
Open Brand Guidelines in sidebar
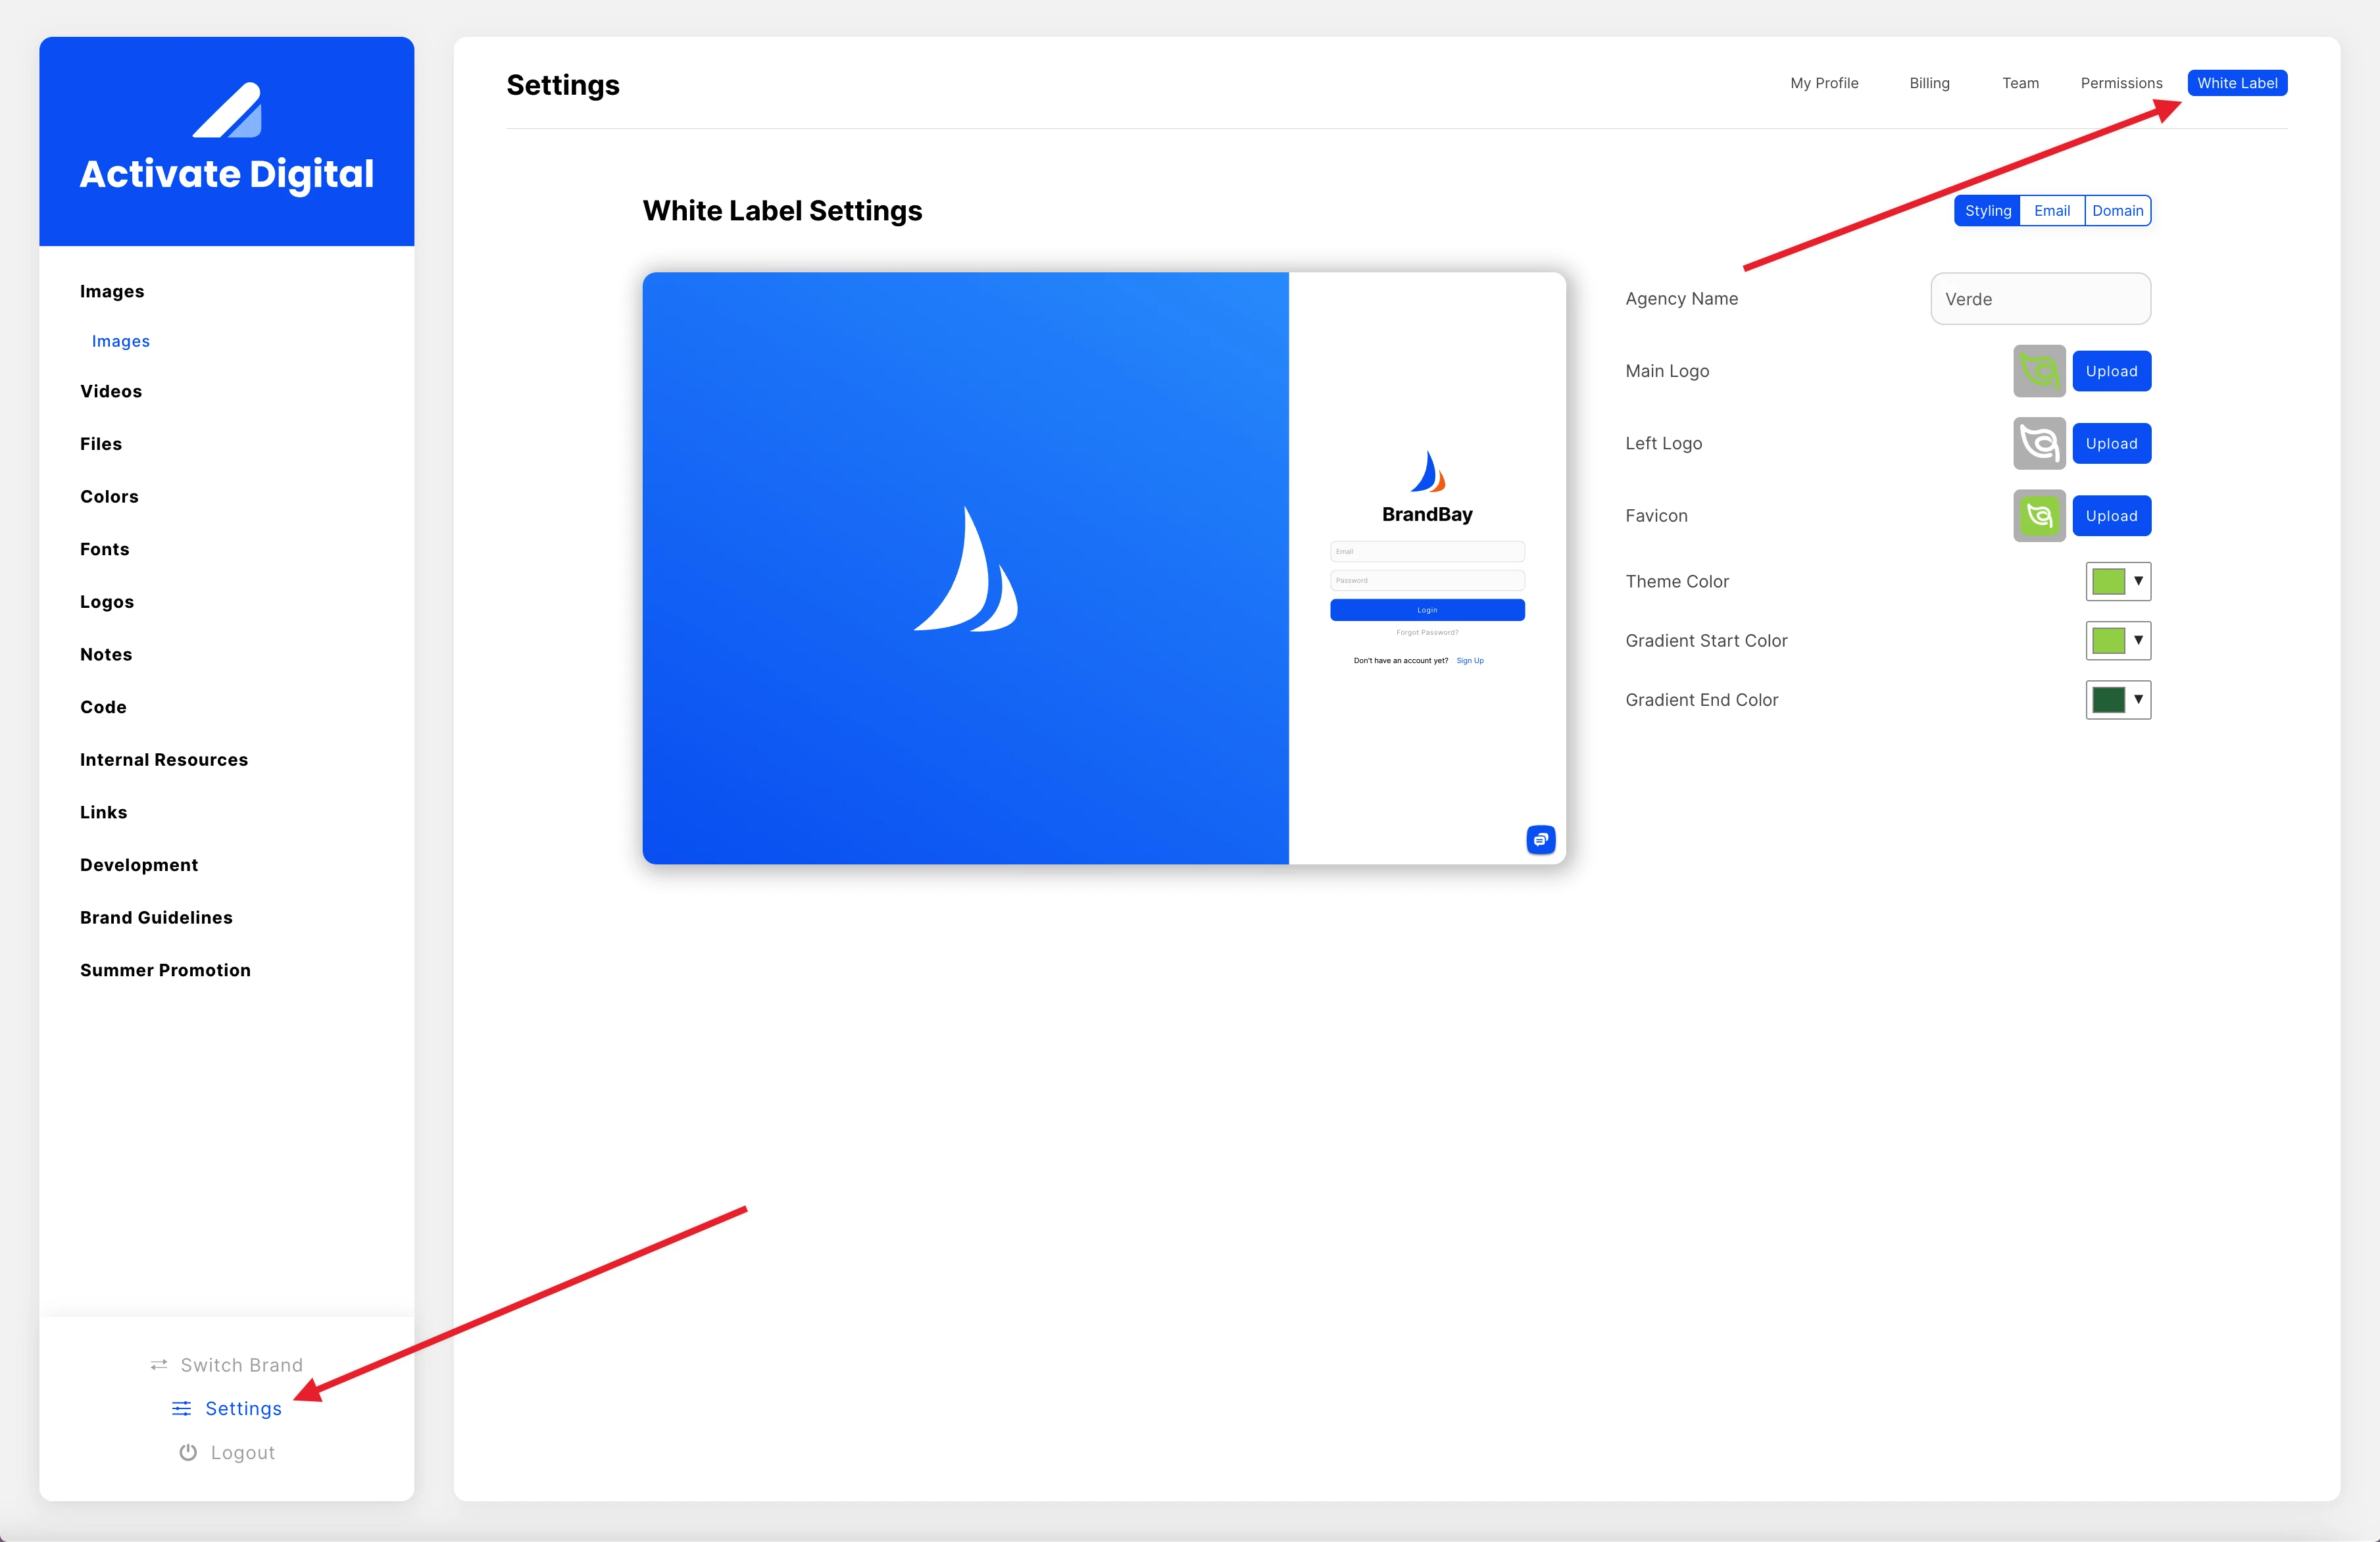point(156,917)
